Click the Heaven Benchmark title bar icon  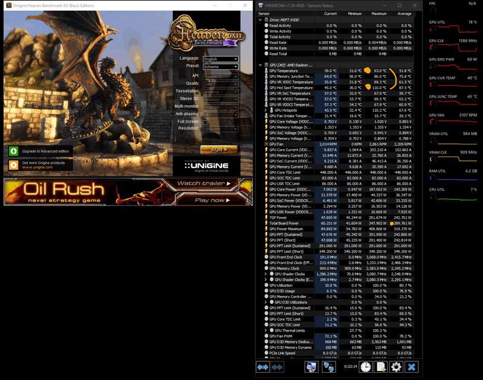8,5
